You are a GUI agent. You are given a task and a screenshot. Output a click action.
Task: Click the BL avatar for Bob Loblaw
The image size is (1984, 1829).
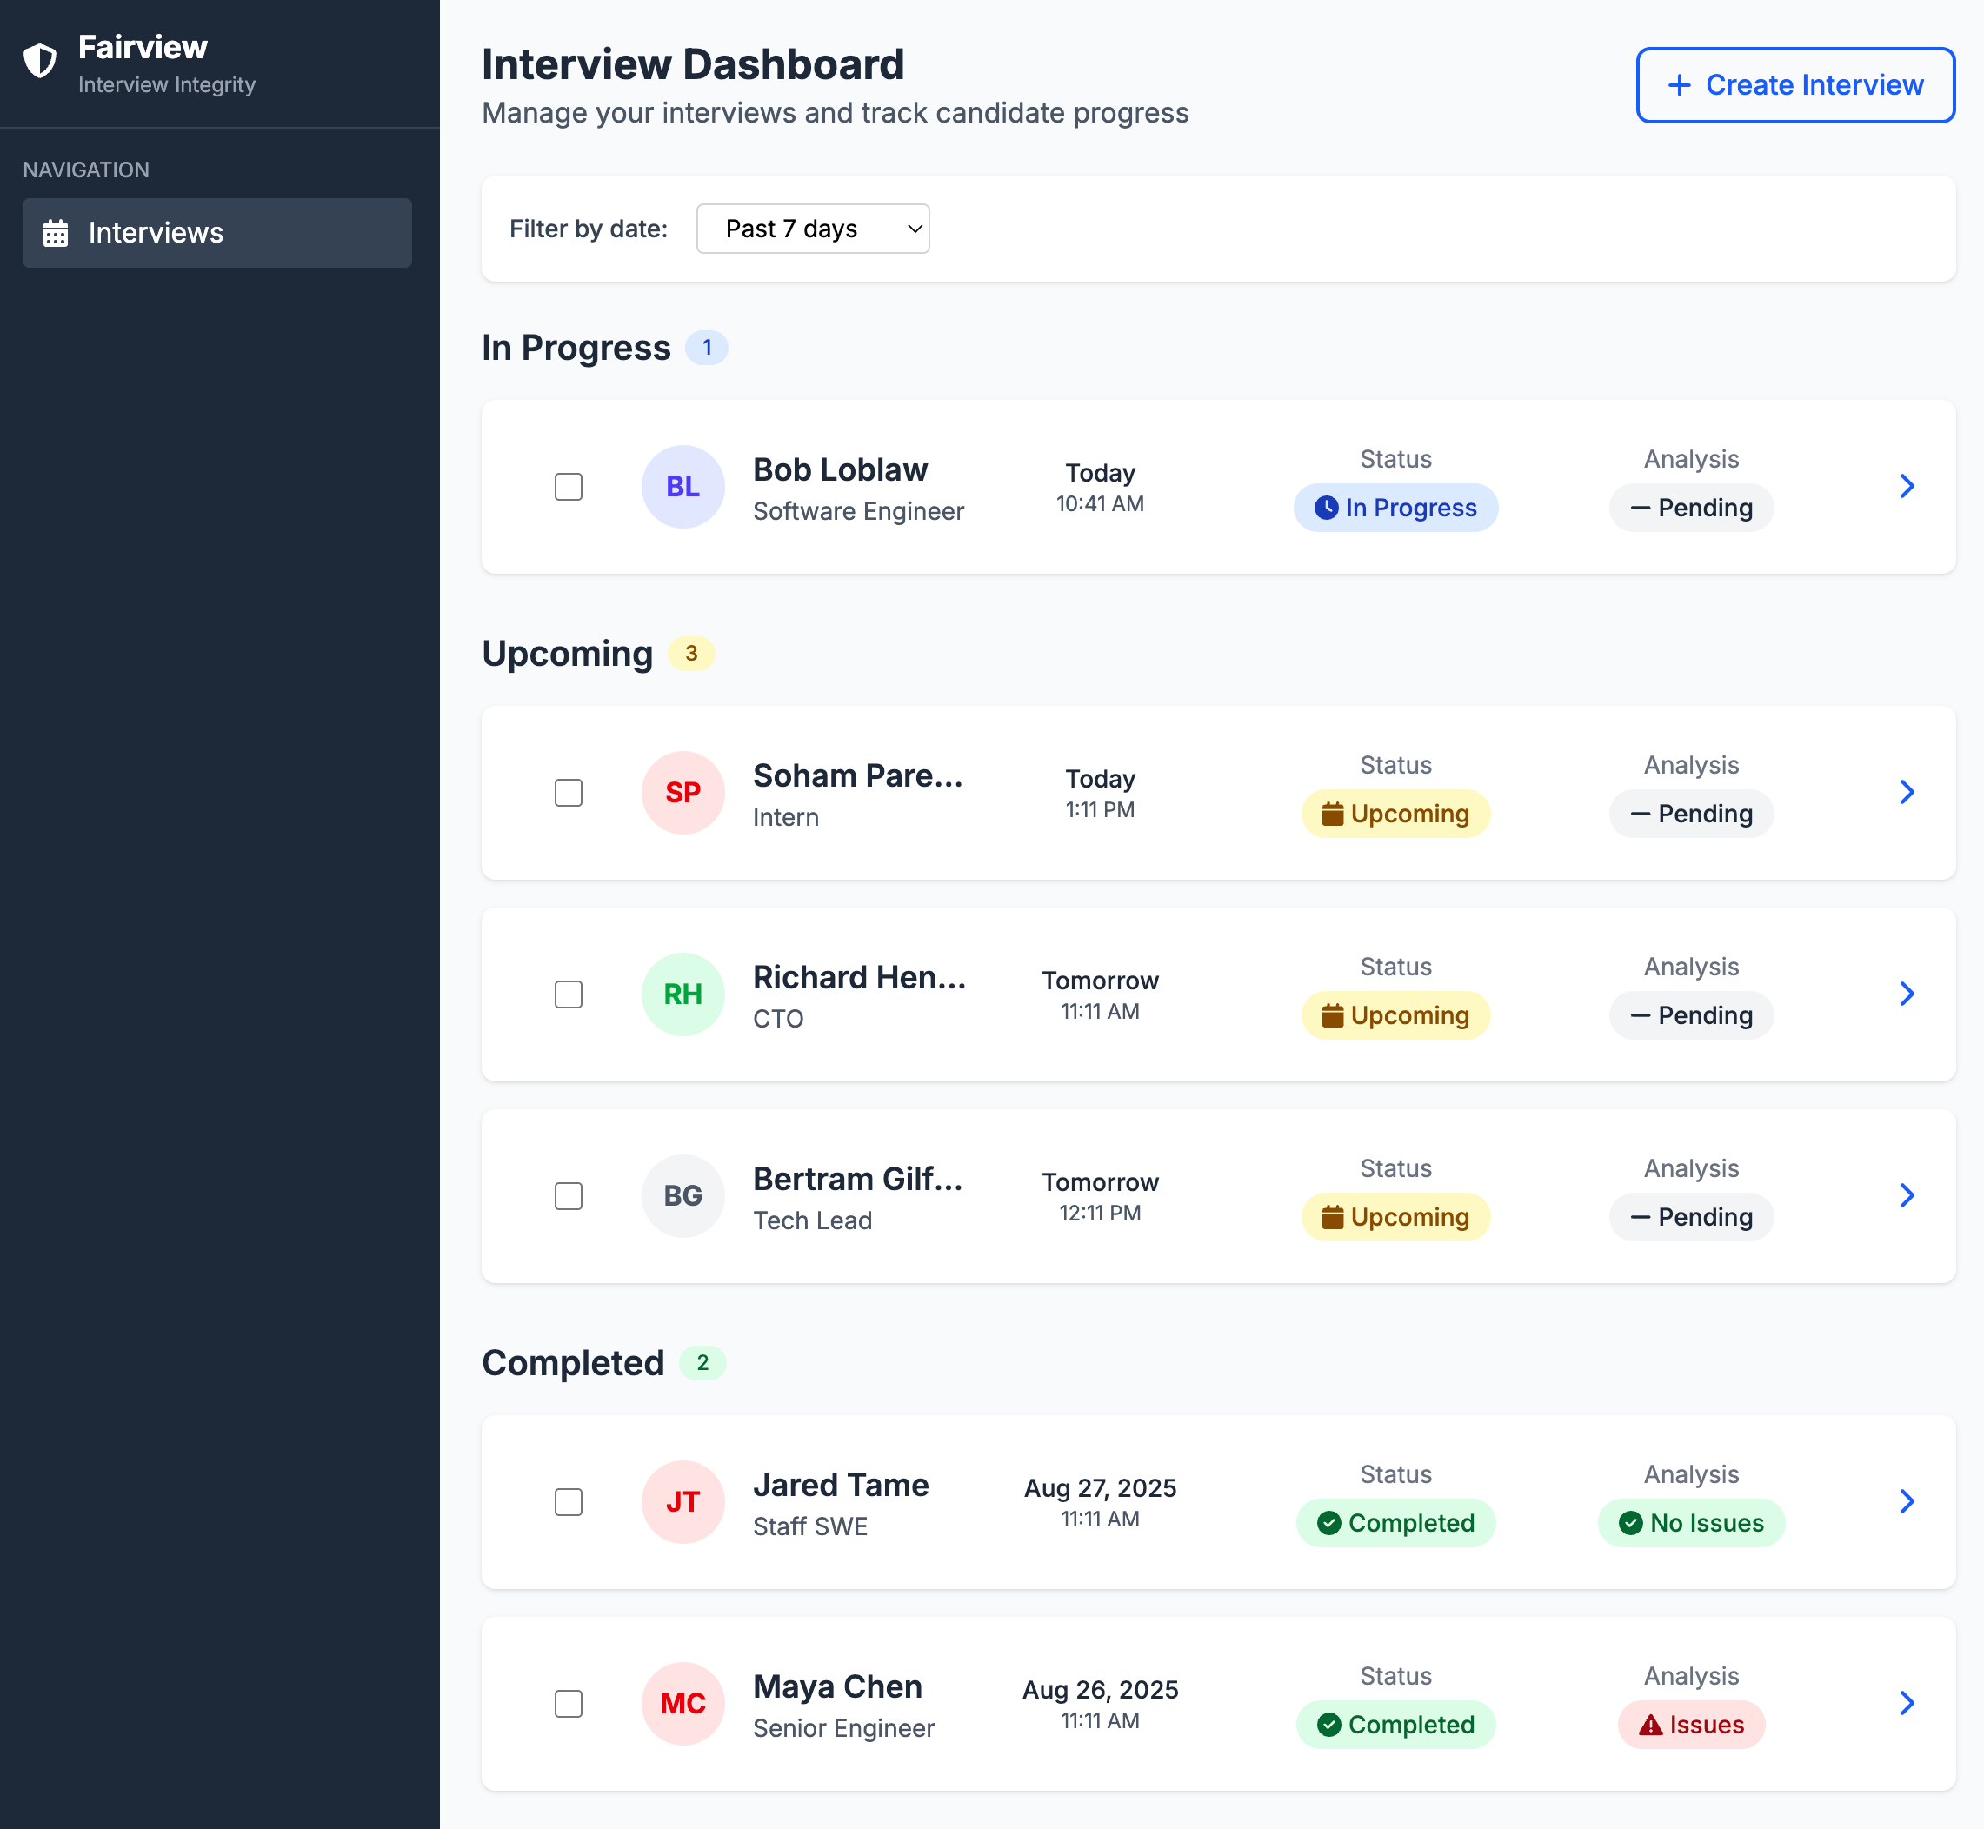[x=682, y=486]
